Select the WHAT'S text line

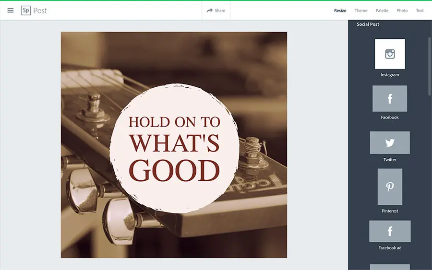coord(174,143)
